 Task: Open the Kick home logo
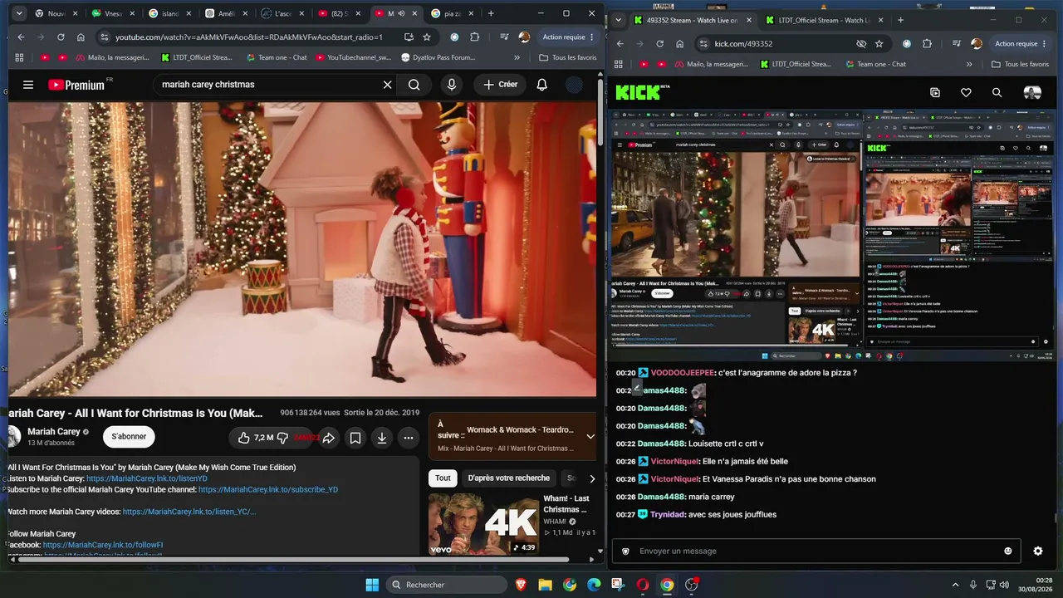point(644,92)
